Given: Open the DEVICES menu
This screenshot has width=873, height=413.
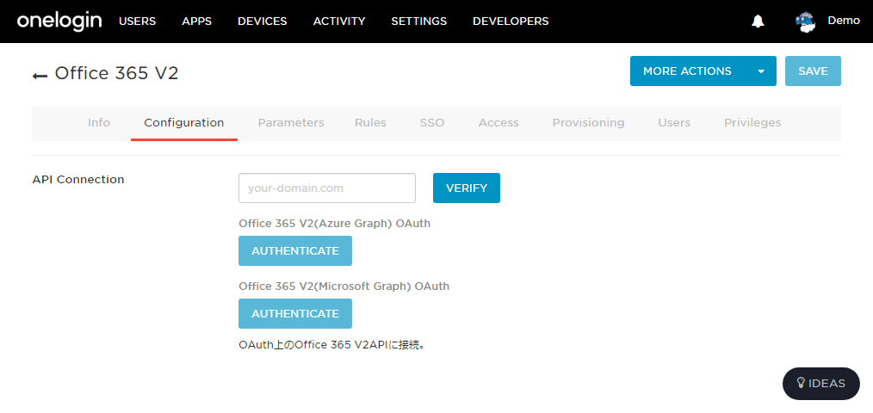Looking at the screenshot, I should pyautogui.click(x=263, y=22).
